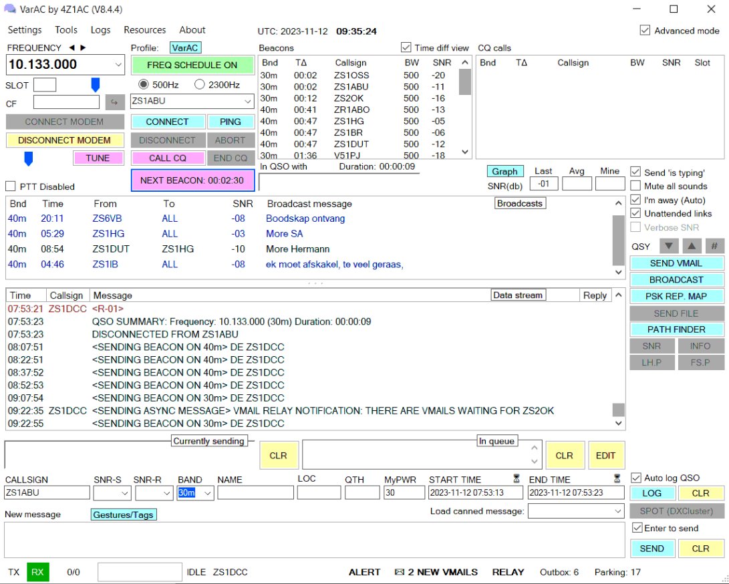Disable the Advanced mode checkbox

point(645,30)
